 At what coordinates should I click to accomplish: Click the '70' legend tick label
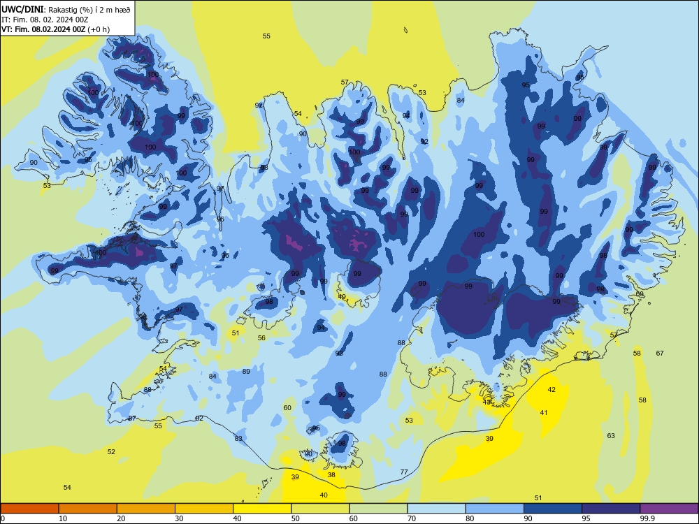click(x=412, y=518)
